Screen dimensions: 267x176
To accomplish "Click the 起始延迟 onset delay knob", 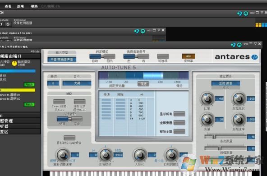I will point(239,99).
